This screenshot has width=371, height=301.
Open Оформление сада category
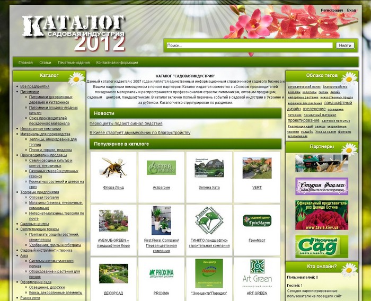tap(36, 282)
